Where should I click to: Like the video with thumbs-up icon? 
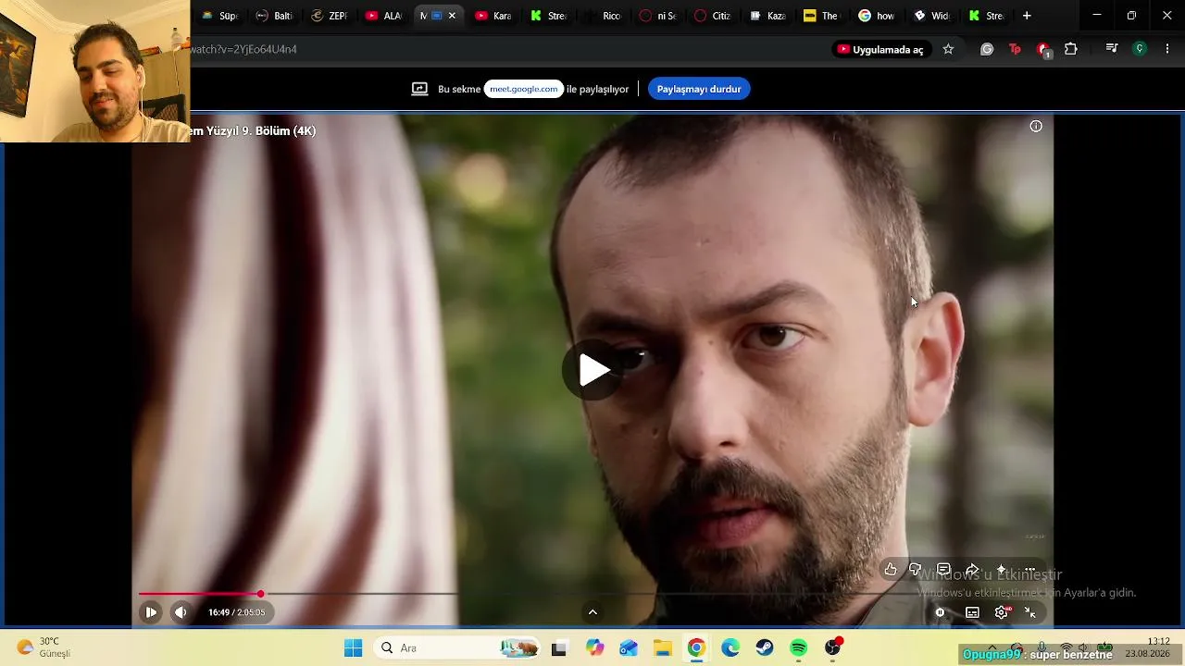coord(891,570)
